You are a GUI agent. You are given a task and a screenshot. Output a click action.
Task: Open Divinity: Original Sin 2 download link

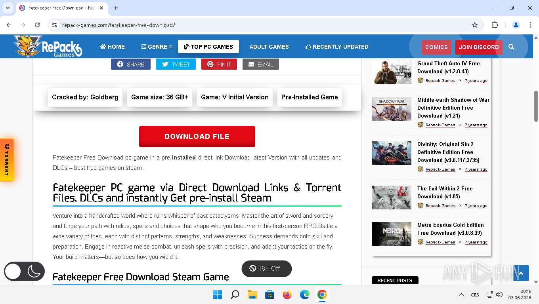tap(448, 152)
